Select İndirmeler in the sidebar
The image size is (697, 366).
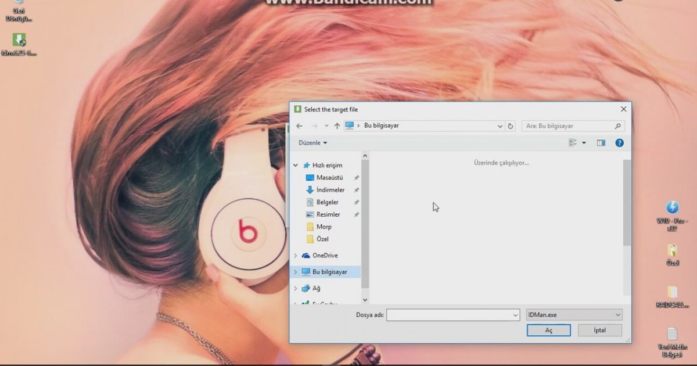point(330,190)
